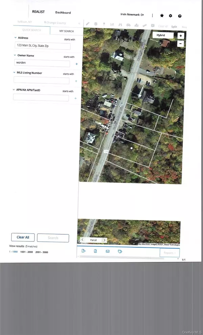Screen dimensions: 203x335
Task: Collapse the Address section chevron
Action: 15,37
